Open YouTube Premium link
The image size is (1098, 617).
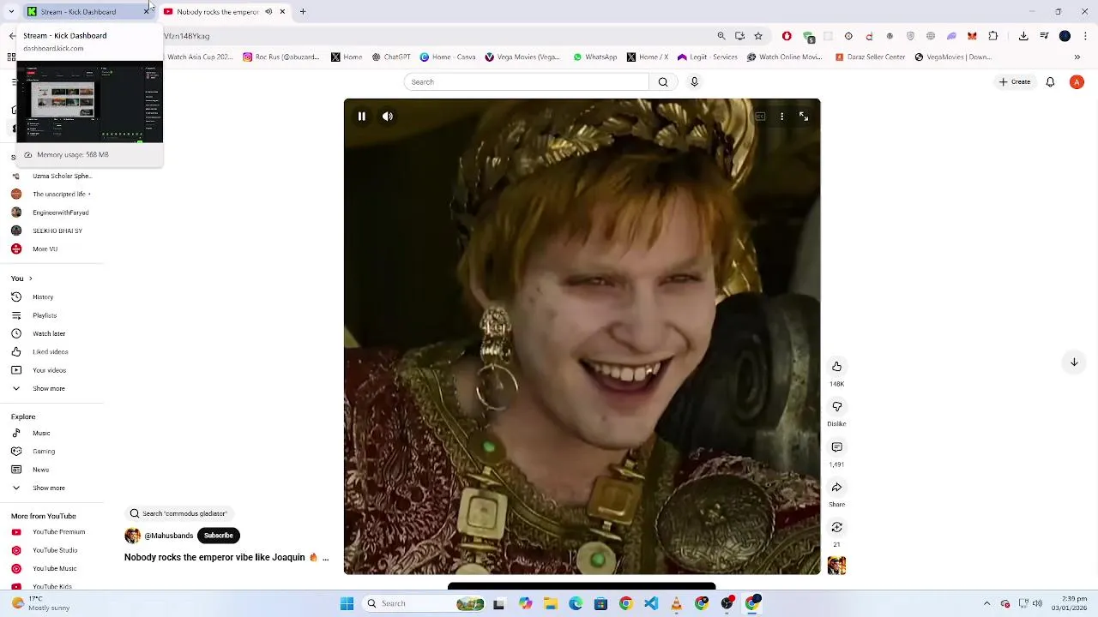[58, 532]
